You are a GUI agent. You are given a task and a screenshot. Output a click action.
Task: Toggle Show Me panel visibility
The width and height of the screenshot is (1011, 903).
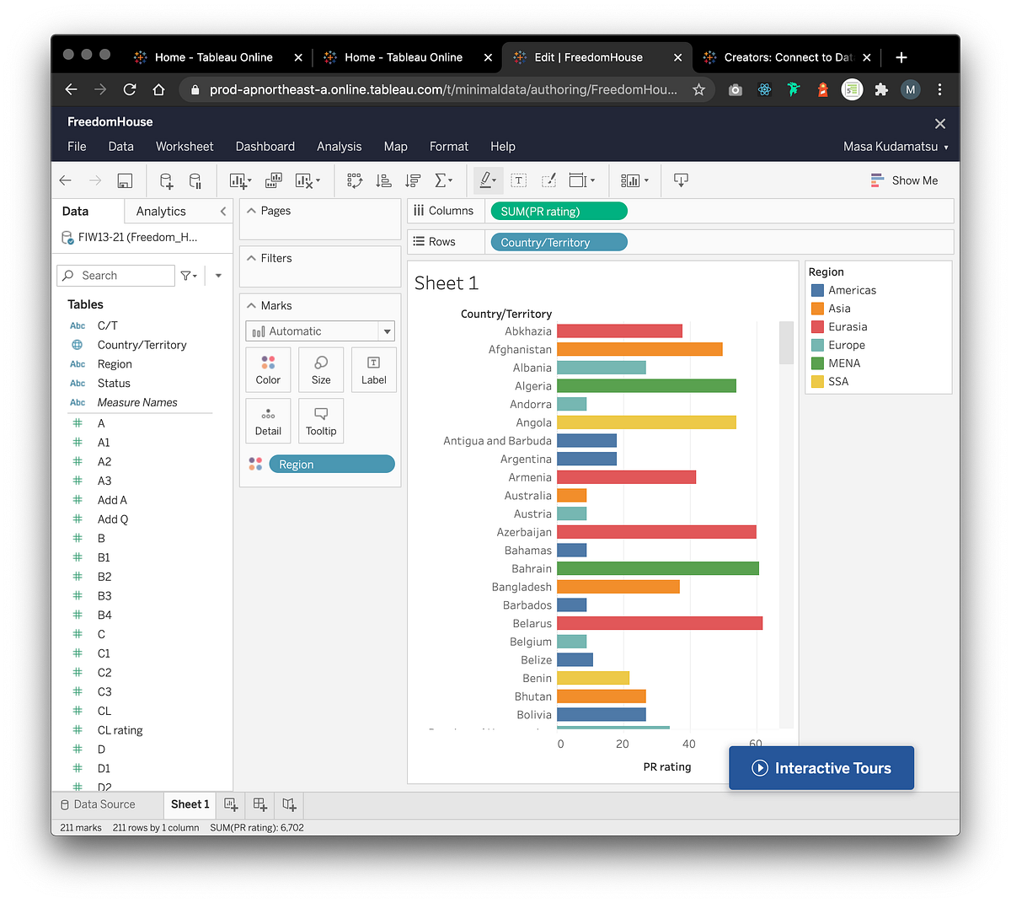[x=904, y=180]
